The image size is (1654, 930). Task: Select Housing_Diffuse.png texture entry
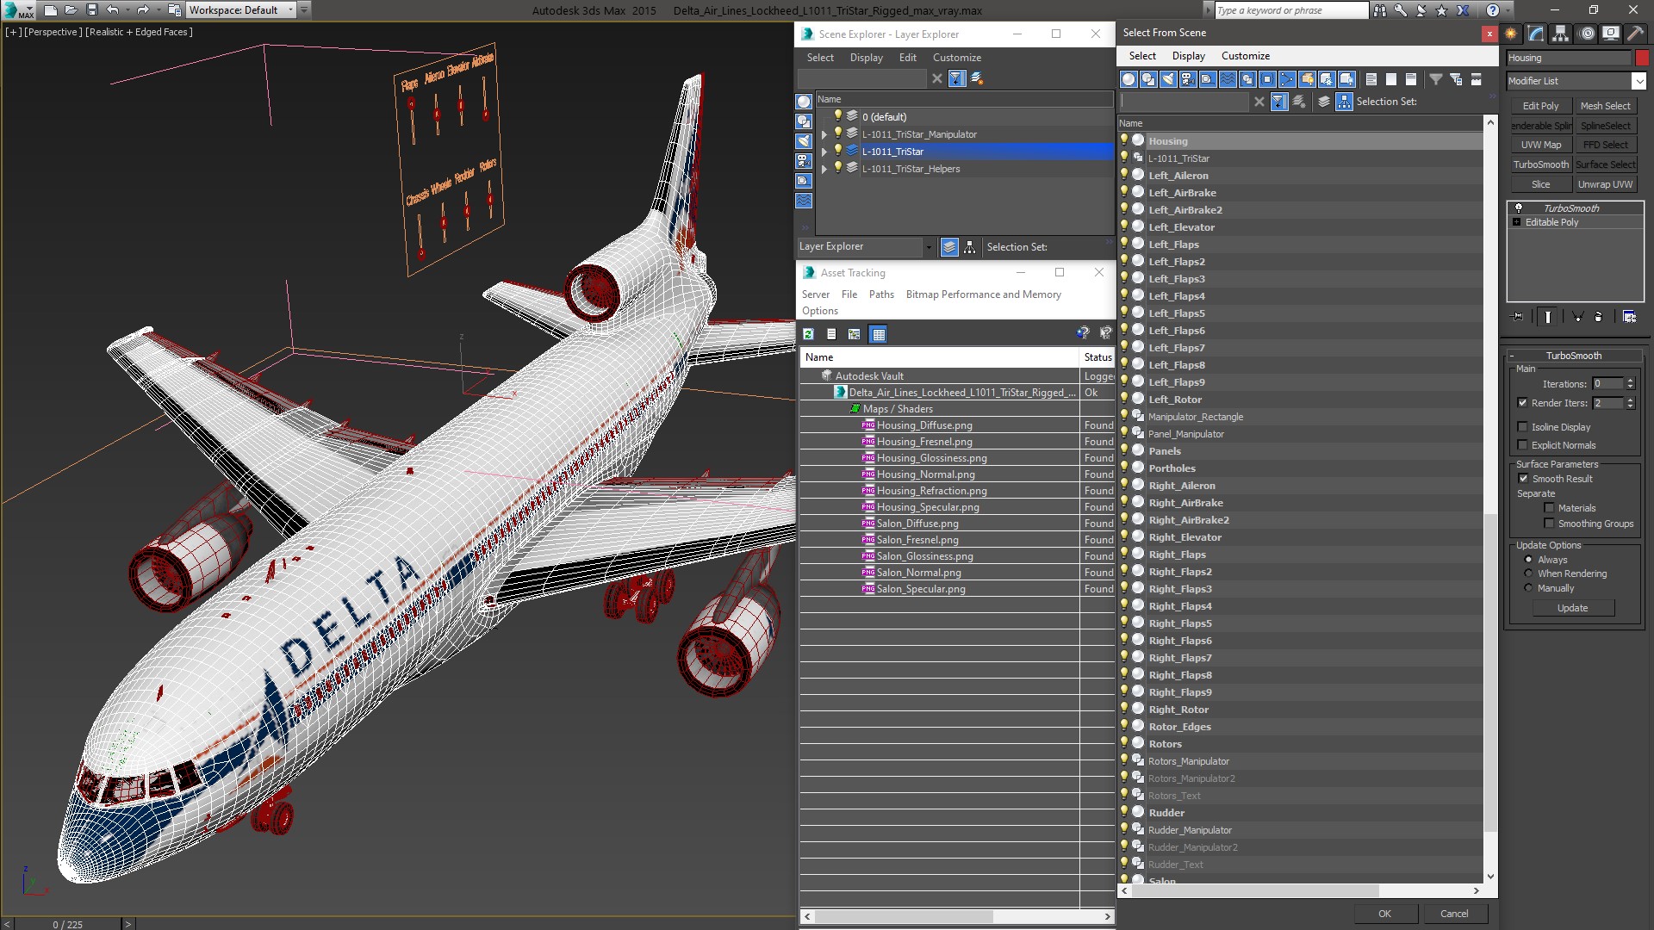[923, 425]
